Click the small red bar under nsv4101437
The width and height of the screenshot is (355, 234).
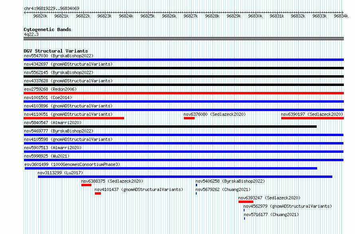pyautogui.click(x=98, y=193)
